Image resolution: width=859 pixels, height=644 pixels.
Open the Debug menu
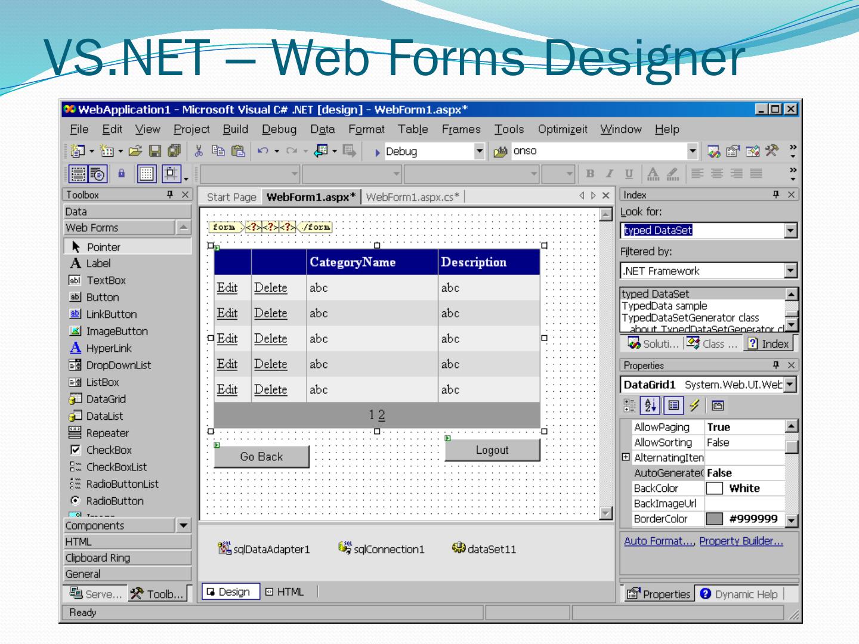(x=279, y=129)
